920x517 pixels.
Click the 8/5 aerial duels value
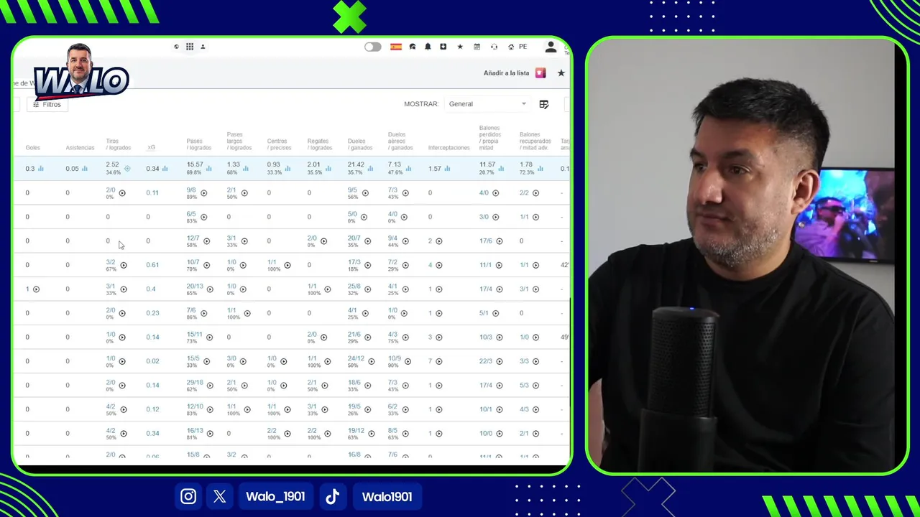[x=392, y=431]
